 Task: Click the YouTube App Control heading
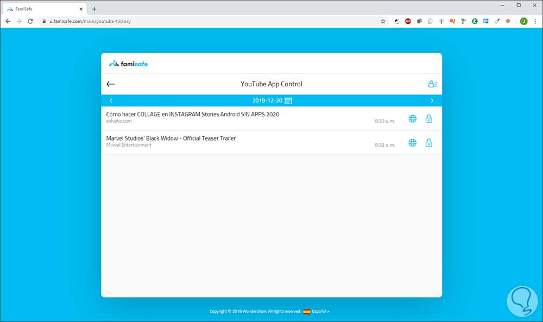pos(271,84)
